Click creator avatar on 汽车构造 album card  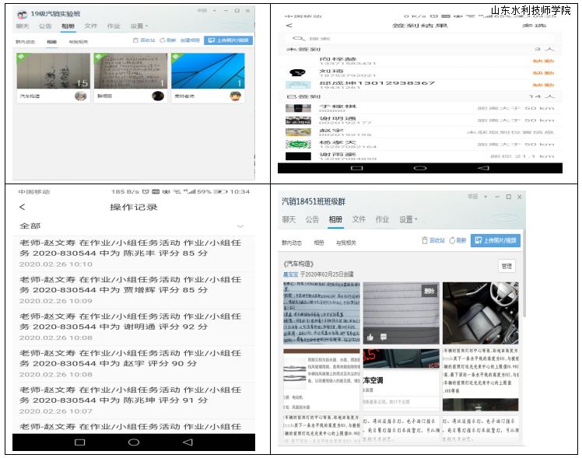tap(81, 96)
